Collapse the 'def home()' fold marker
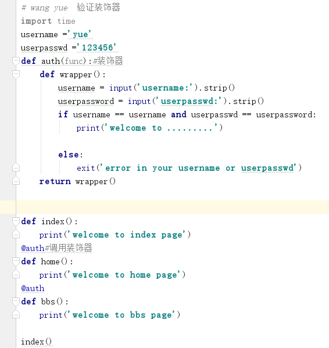This screenshot has width=329, height=348. click(x=16, y=261)
